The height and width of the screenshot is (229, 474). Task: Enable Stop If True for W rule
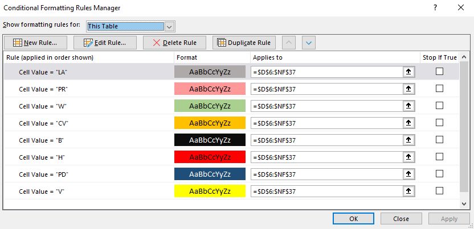click(440, 106)
